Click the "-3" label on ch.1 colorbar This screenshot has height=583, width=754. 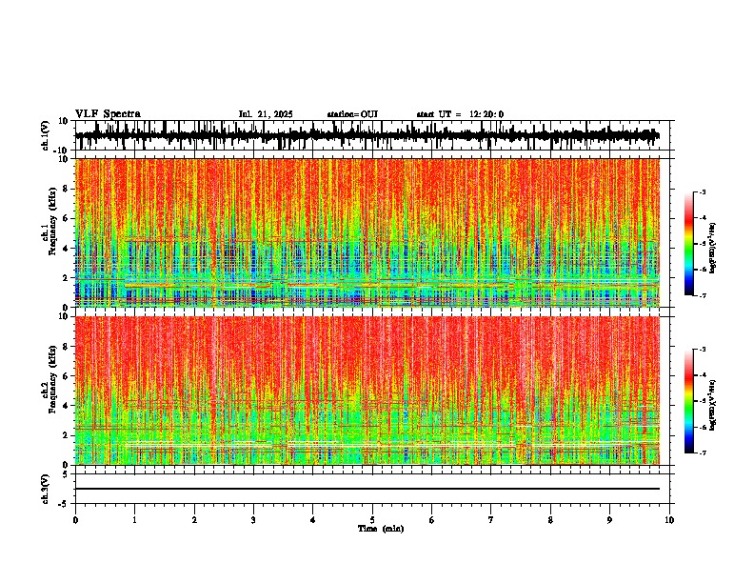[702, 191]
